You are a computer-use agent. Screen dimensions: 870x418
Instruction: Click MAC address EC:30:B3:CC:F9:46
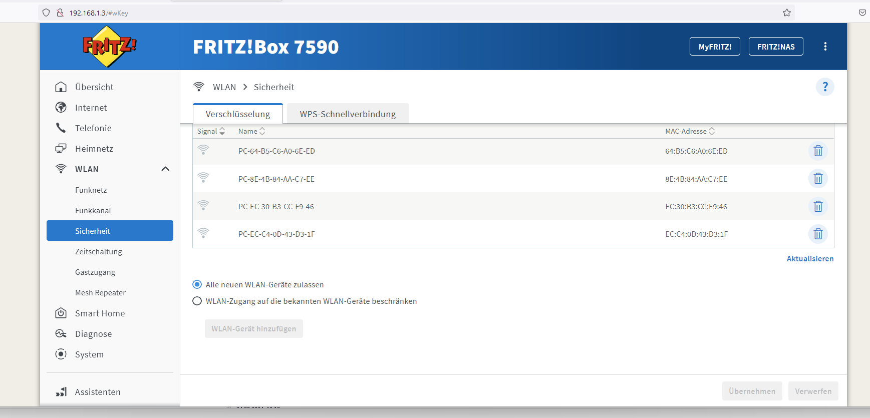tap(696, 207)
